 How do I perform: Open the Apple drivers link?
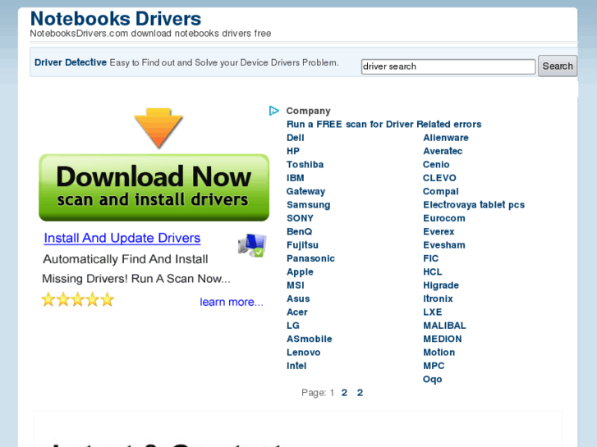(x=300, y=272)
